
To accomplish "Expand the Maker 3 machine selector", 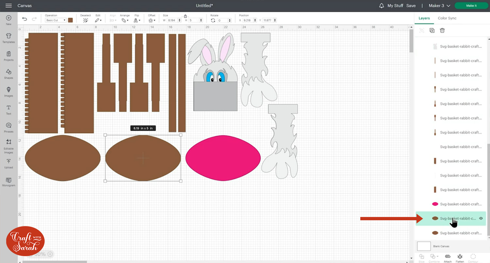I will coord(439,6).
